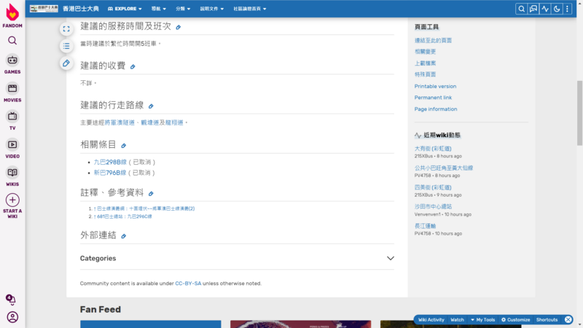The height and width of the screenshot is (328, 583).
Task: Click the table of contents list icon
Action: pyautogui.click(x=66, y=46)
